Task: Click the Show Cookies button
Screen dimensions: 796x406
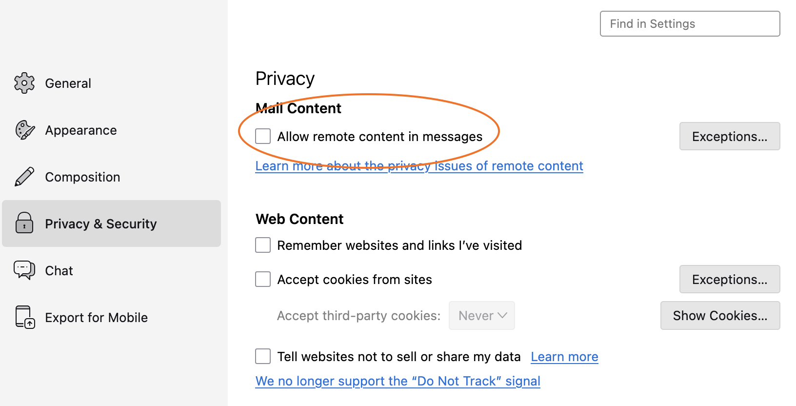Action: click(x=720, y=316)
